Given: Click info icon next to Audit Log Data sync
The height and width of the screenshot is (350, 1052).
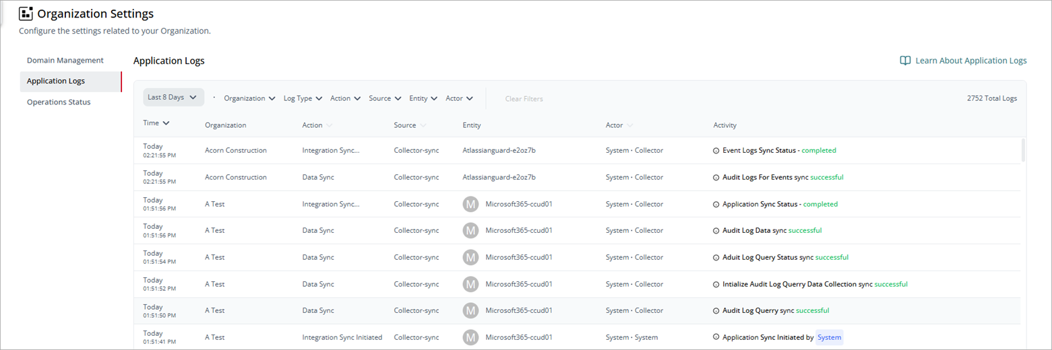Looking at the screenshot, I should (x=716, y=230).
